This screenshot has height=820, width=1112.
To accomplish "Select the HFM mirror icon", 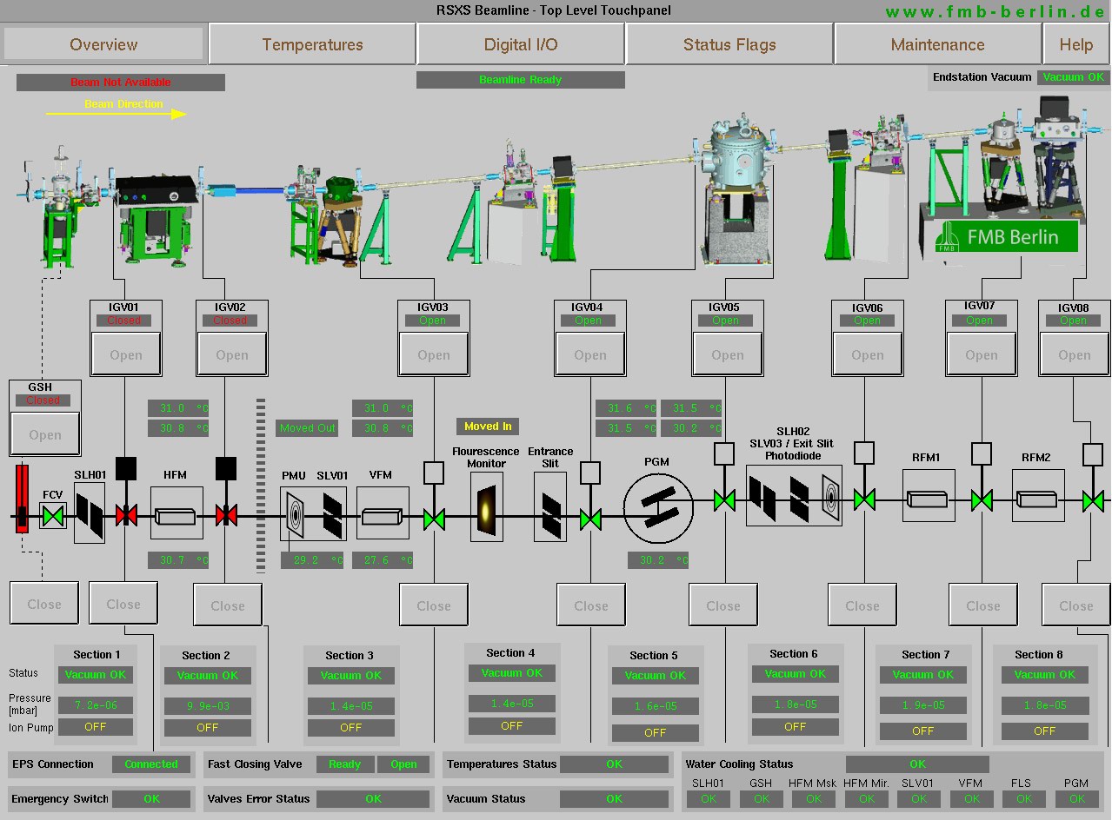I will (176, 515).
